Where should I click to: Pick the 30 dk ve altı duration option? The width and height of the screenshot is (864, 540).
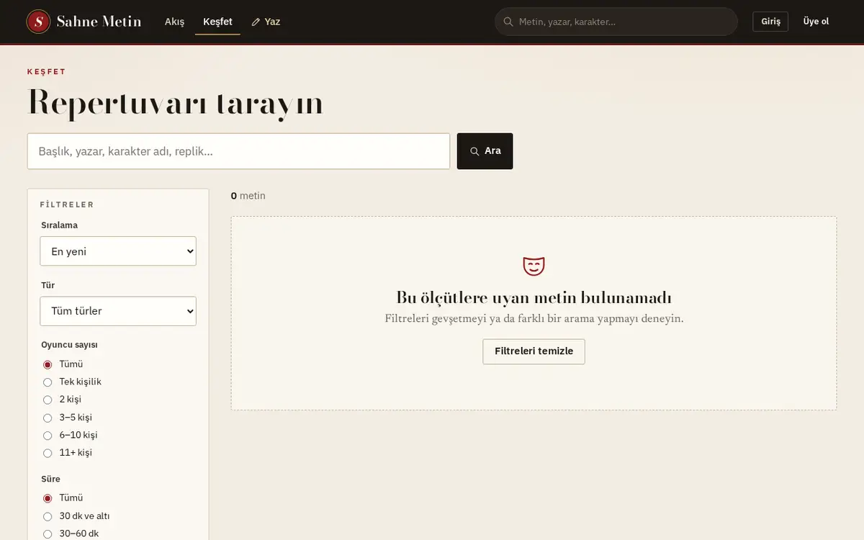(48, 516)
